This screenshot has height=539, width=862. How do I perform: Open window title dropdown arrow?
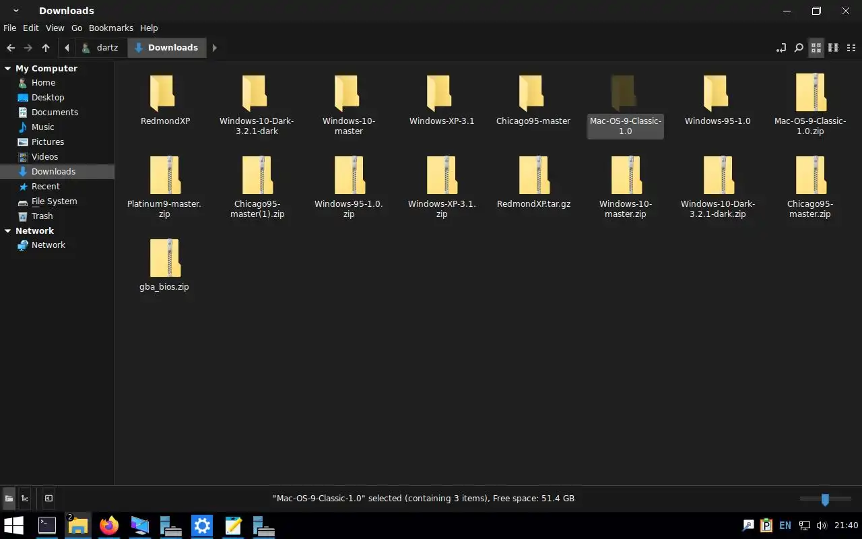coord(15,11)
